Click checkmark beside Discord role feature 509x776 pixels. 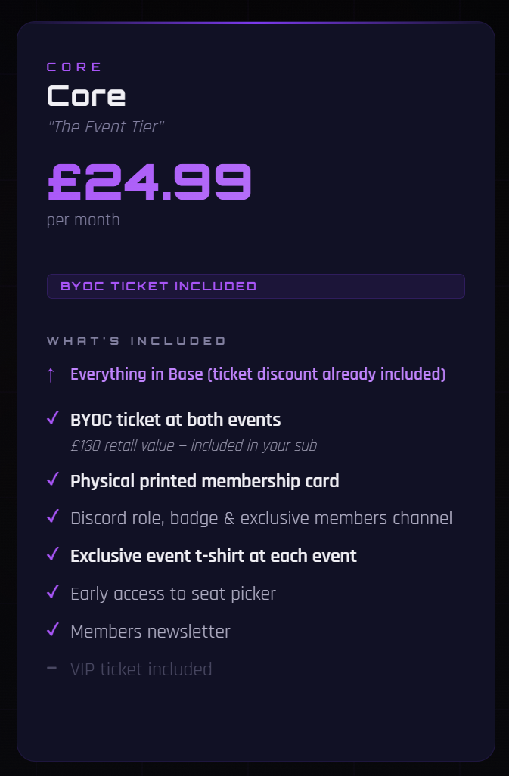(x=53, y=516)
